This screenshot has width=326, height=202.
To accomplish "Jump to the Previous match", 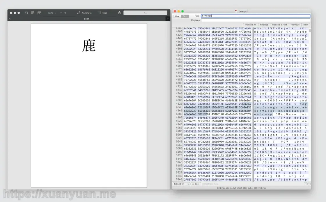I will (295, 24).
